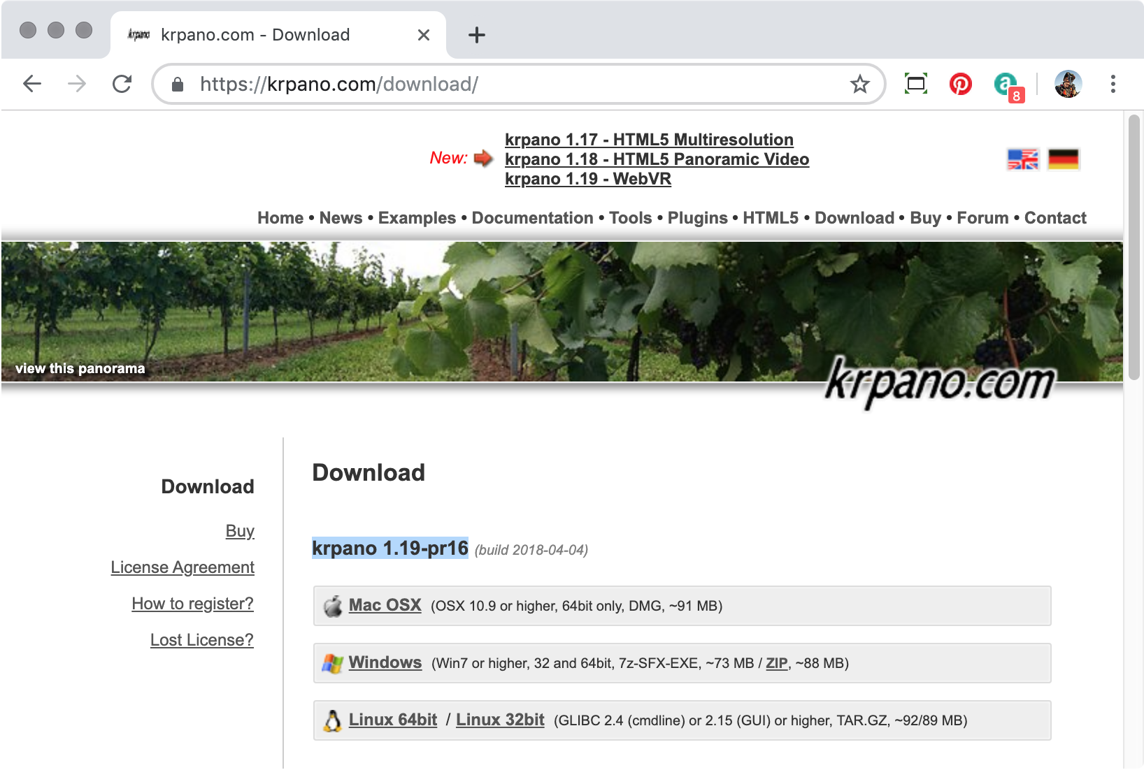Switch site language to English flag
The height and width of the screenshot is (770, 1144).
[1023, 159]
